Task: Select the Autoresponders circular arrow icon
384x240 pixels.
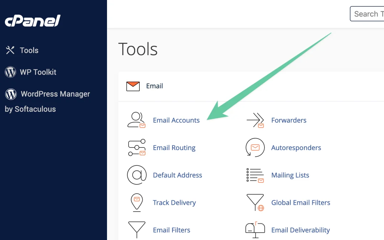Action: [x=255, y=148]
